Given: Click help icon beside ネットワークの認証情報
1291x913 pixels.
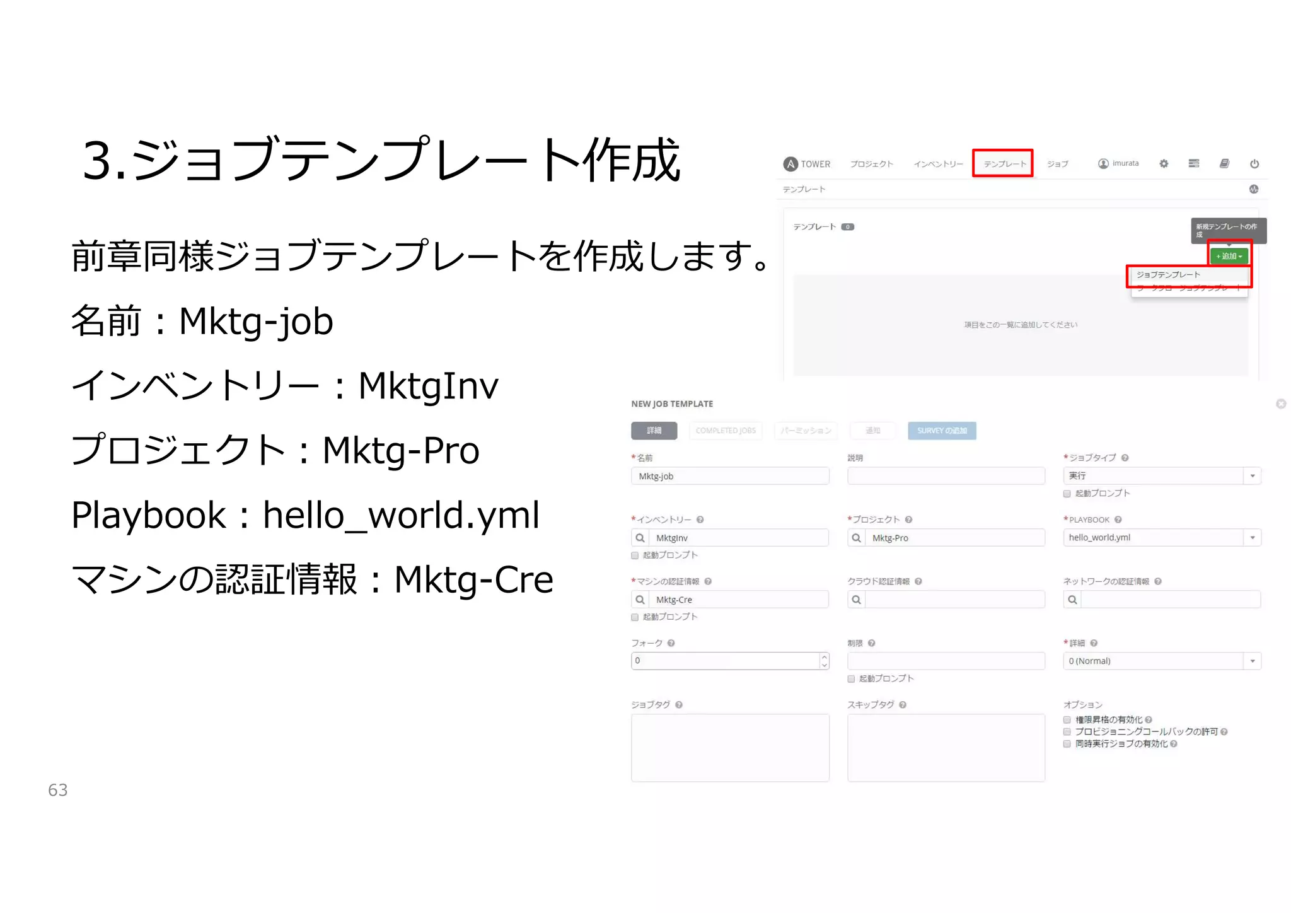Looking at the screenshot, I should (1158, 581).
